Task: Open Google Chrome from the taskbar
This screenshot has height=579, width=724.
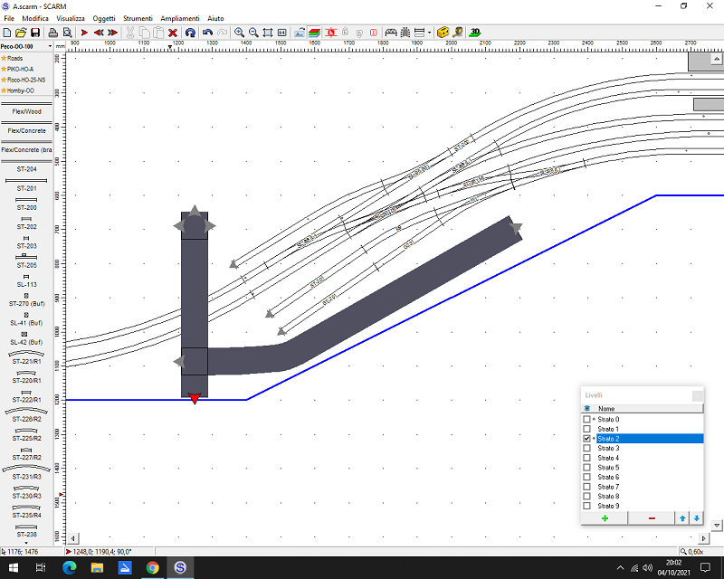Action: click(x=152, y=567)
